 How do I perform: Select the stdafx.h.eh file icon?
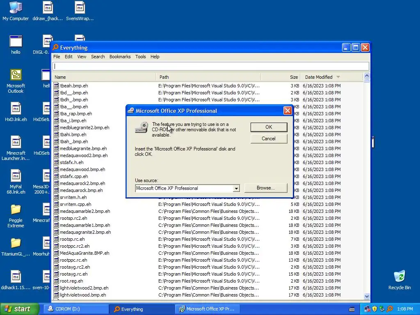[56, 162]
